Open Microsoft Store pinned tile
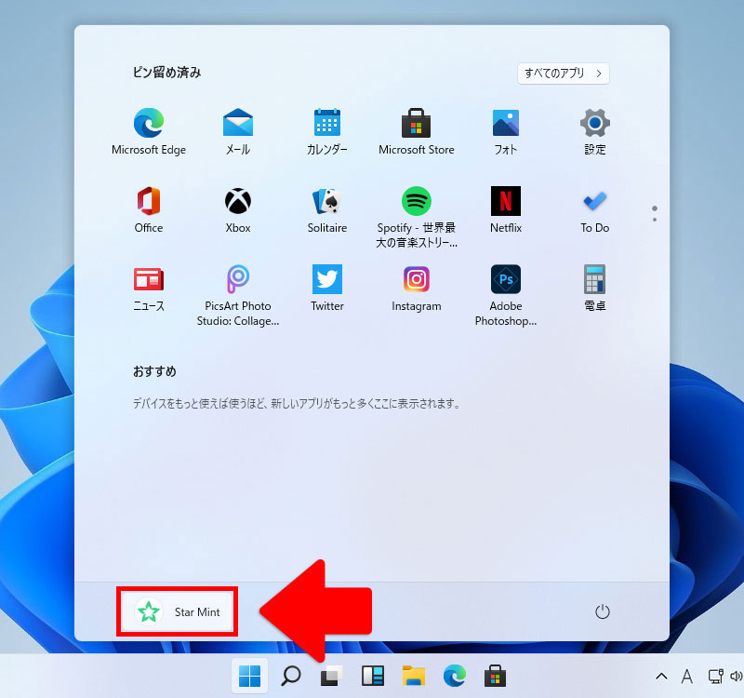 point(416,132)
